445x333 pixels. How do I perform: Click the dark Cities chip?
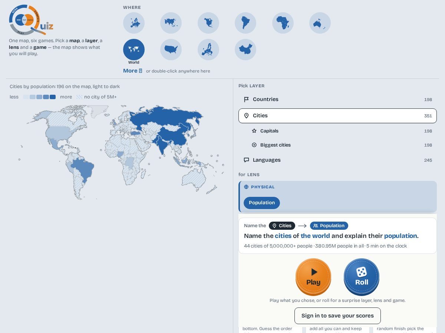coord(282,226)
